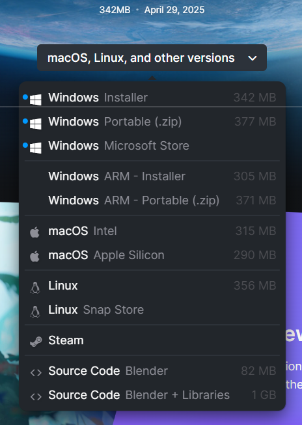Image resolution: width=302 pixels, height=425 pixels.
Task: Click the penguin icon beside Linux 356 MB
Action: (x=35, y=288)
